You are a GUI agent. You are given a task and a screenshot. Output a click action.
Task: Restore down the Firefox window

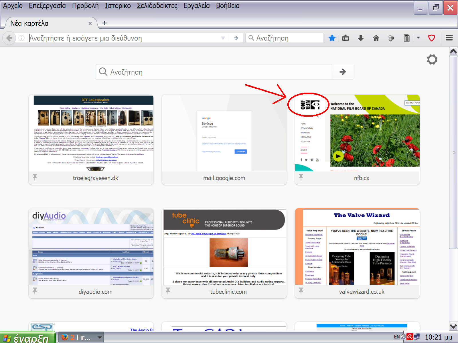coord(436,7)
